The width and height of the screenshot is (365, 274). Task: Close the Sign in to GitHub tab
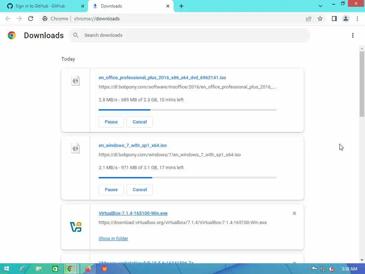83,6
